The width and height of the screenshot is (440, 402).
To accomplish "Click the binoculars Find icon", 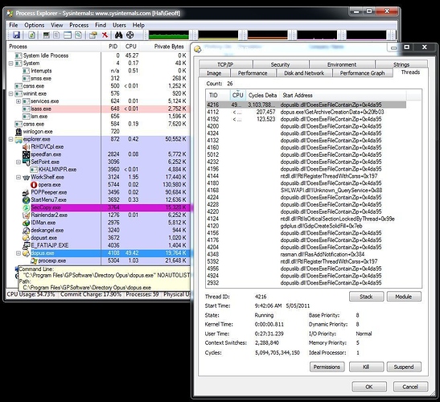I will coord(119,35).
